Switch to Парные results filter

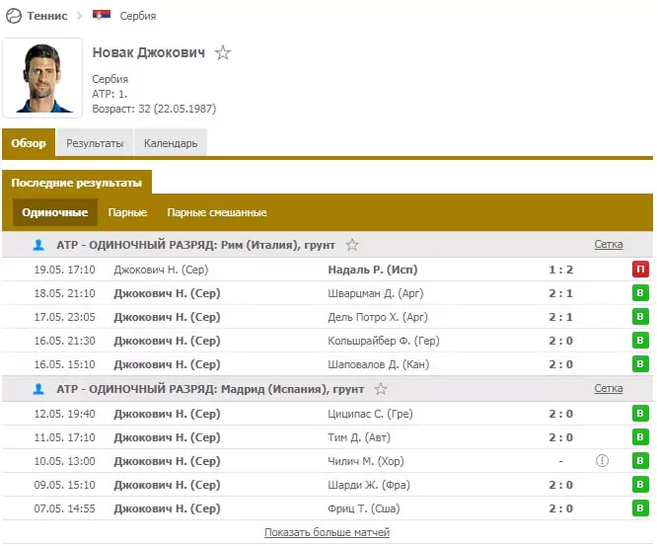[127, 212]
